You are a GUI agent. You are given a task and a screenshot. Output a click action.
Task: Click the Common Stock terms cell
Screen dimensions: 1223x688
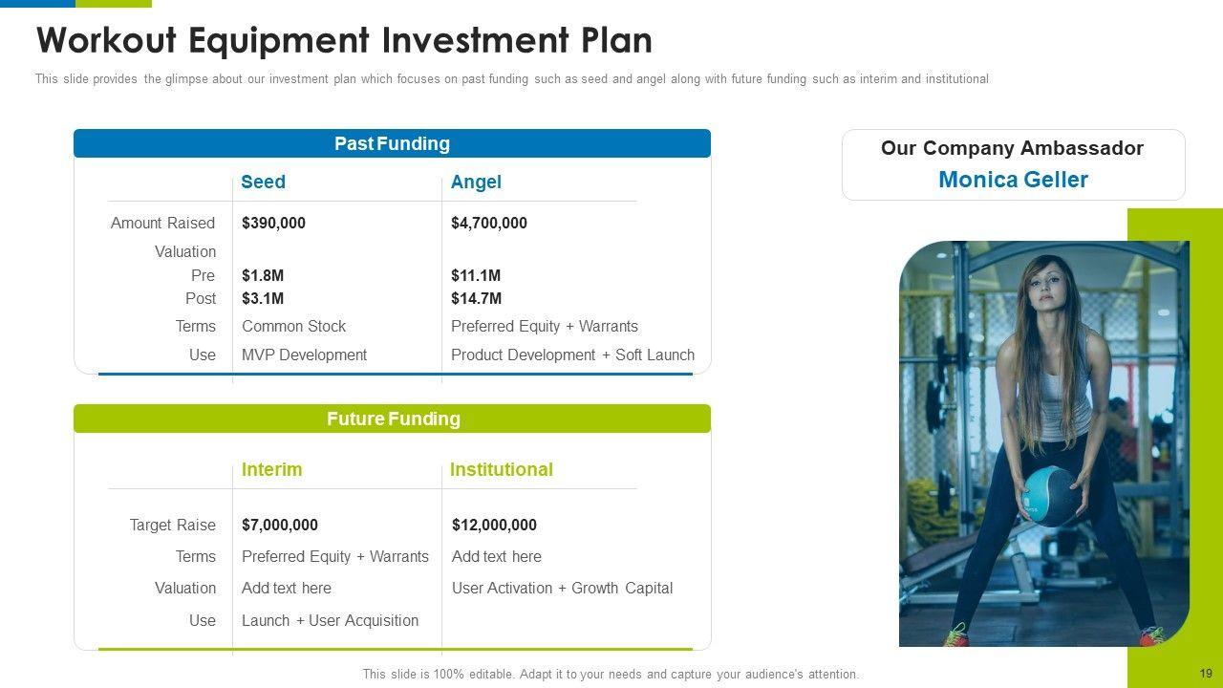click(x=293, y=326)
